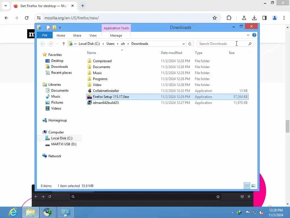The width and height of the screenshot is (290, 218).
Task: Expand the address bar history dropdown
Action: [x=184, y=44]
